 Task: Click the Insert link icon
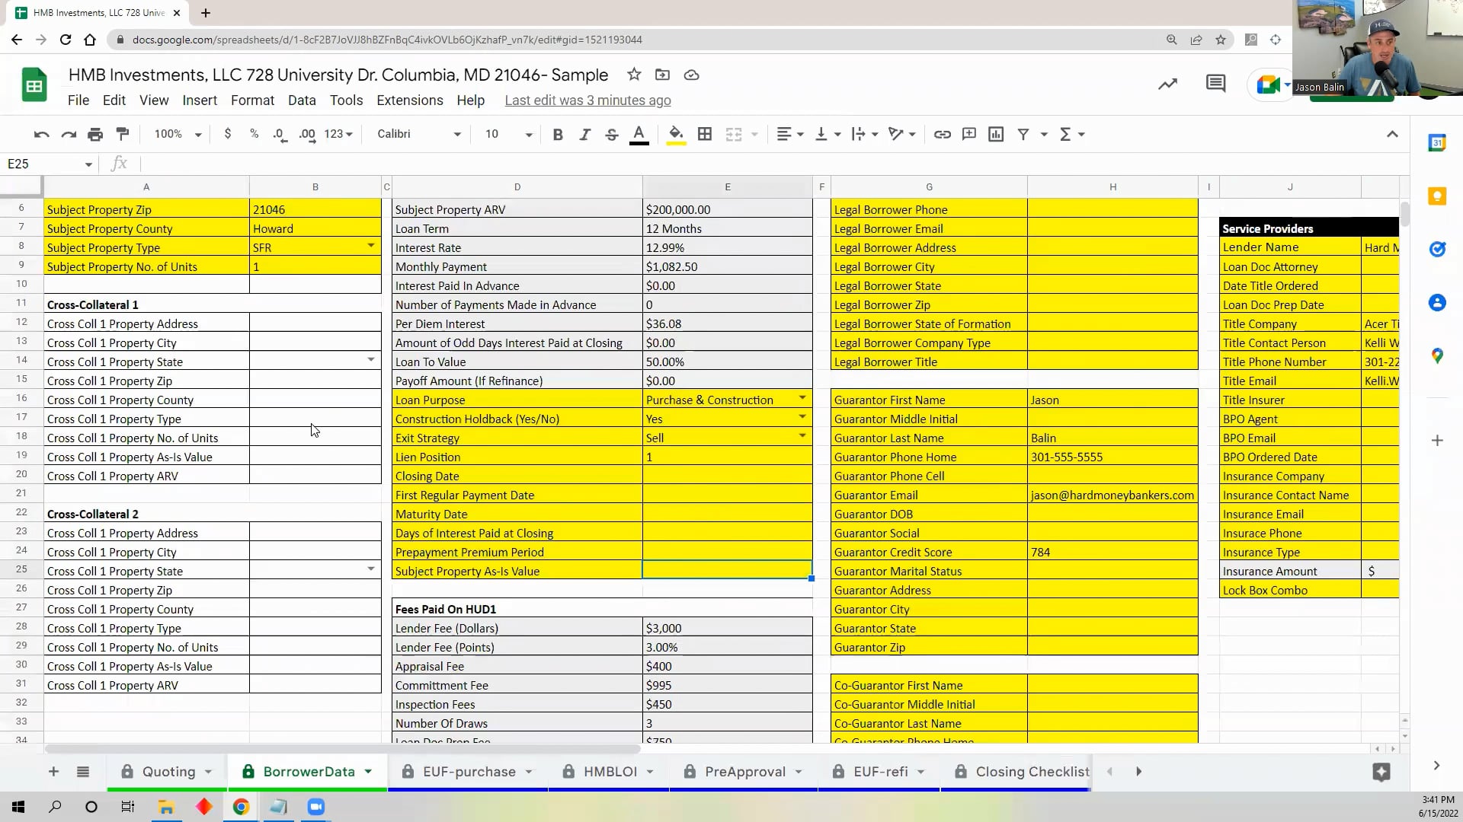943,135
